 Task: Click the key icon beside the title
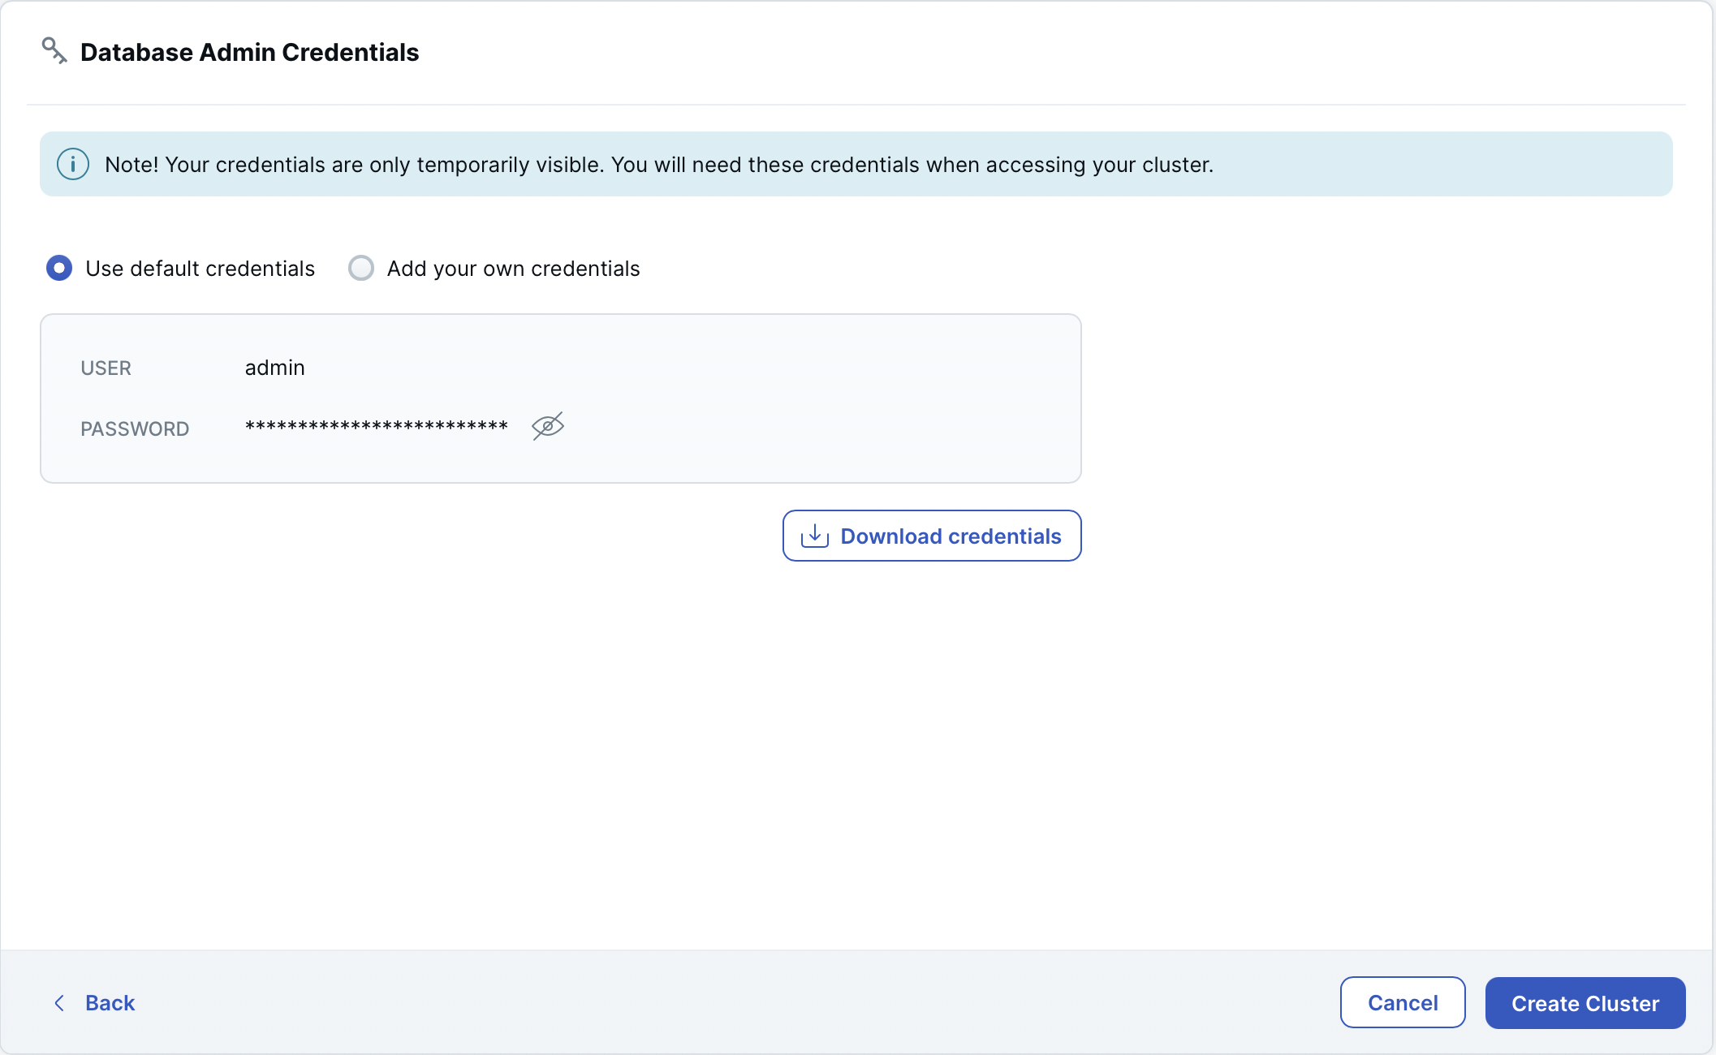point(54,50)
